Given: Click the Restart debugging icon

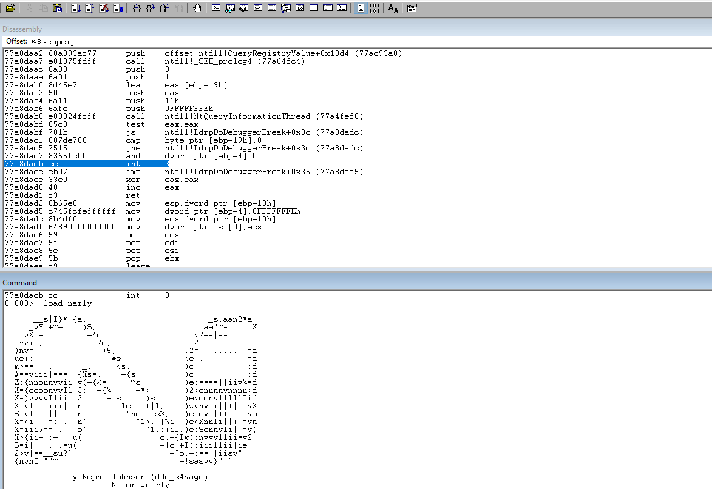Looking at the screenshot, I should (90, 8).
